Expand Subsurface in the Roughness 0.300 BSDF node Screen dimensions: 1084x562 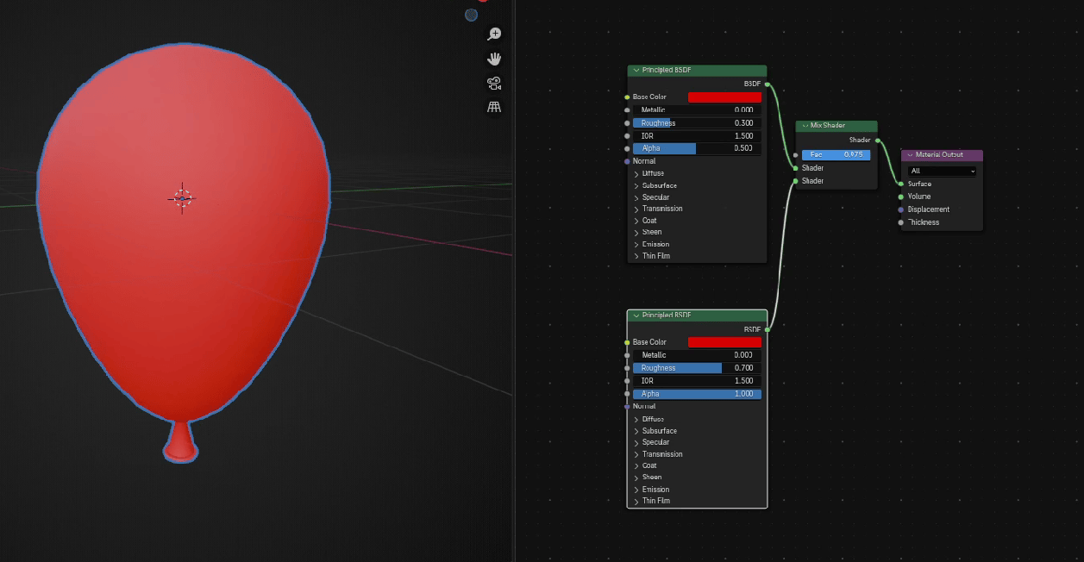(636, 186)
